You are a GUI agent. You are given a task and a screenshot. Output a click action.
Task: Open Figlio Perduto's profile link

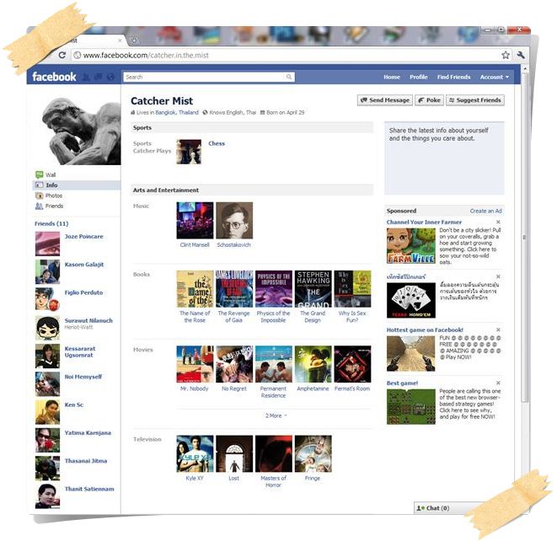(83, 292)
